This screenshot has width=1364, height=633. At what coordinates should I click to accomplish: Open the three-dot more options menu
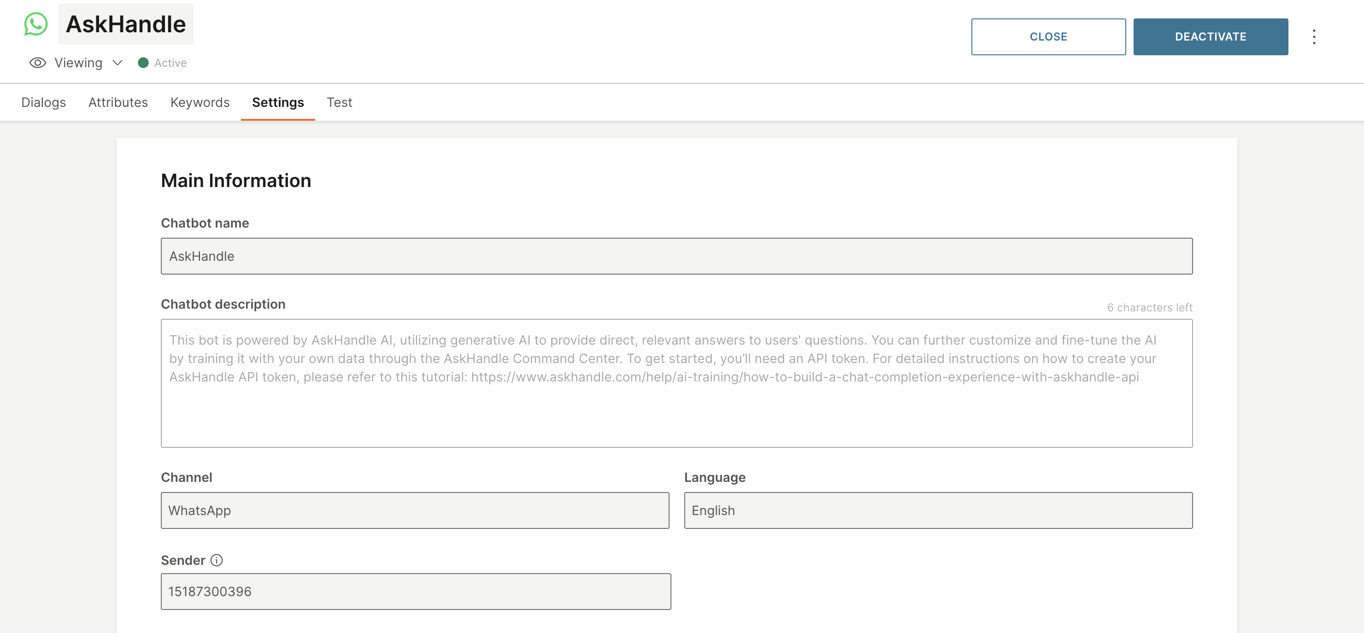pyautogui.click(x=1314, y=36)
